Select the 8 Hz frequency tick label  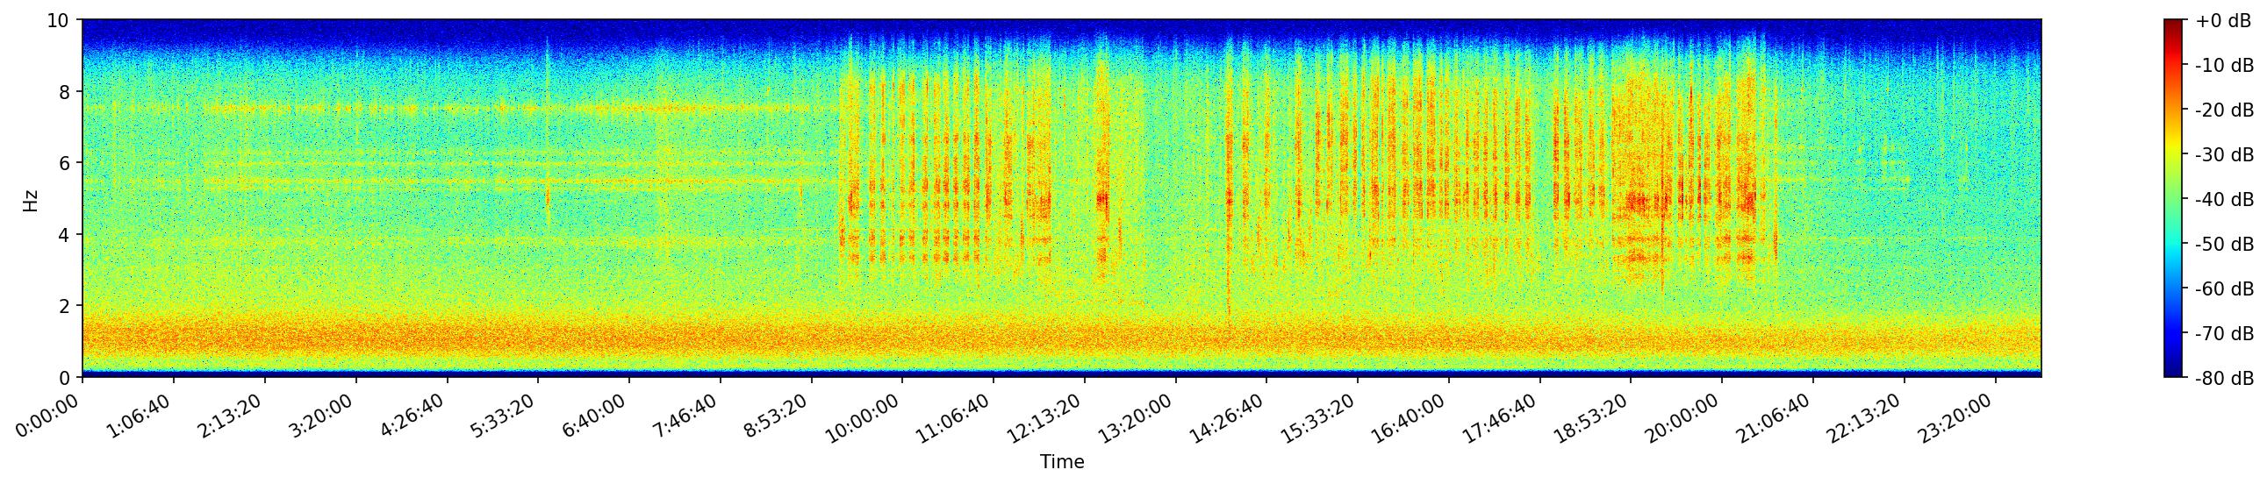[x=65, y=91]
